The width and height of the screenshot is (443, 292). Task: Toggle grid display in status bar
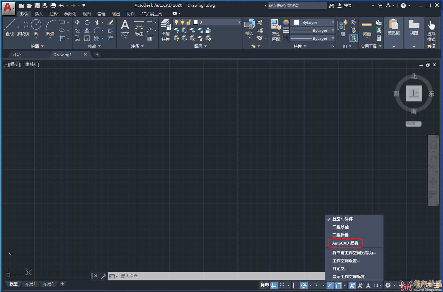point(274,285)
